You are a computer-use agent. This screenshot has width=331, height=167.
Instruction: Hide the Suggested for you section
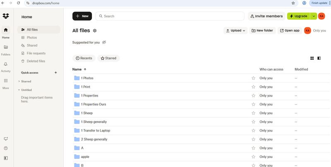click(104, 42)
